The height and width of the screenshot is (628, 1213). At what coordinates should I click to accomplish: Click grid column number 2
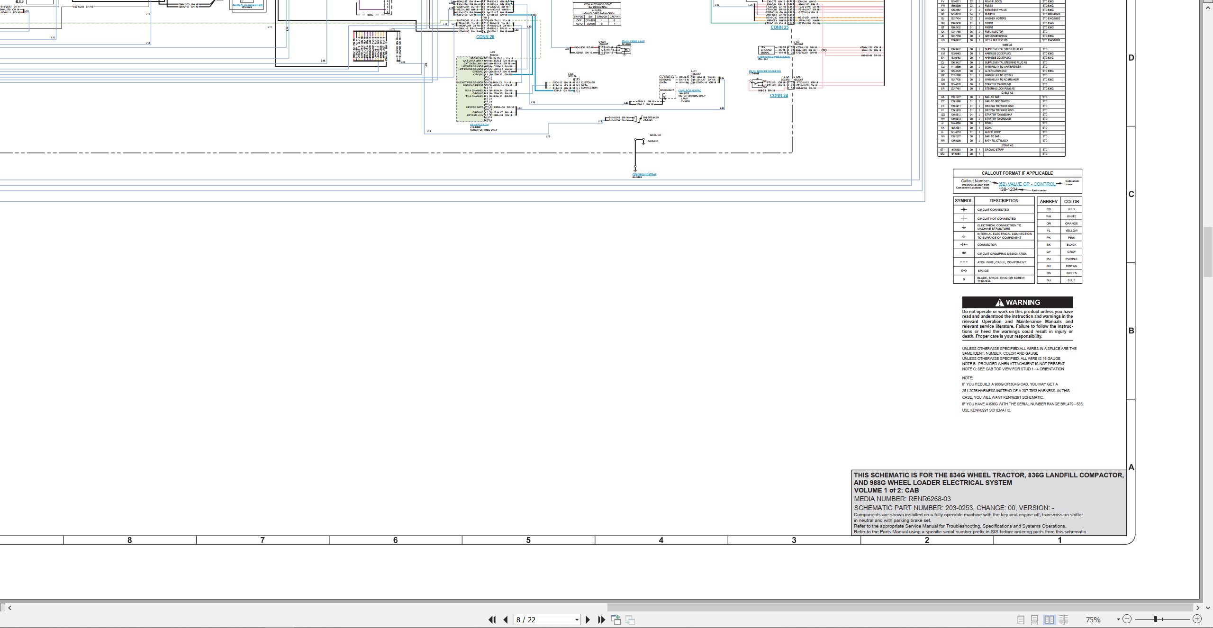pos(927,540)
